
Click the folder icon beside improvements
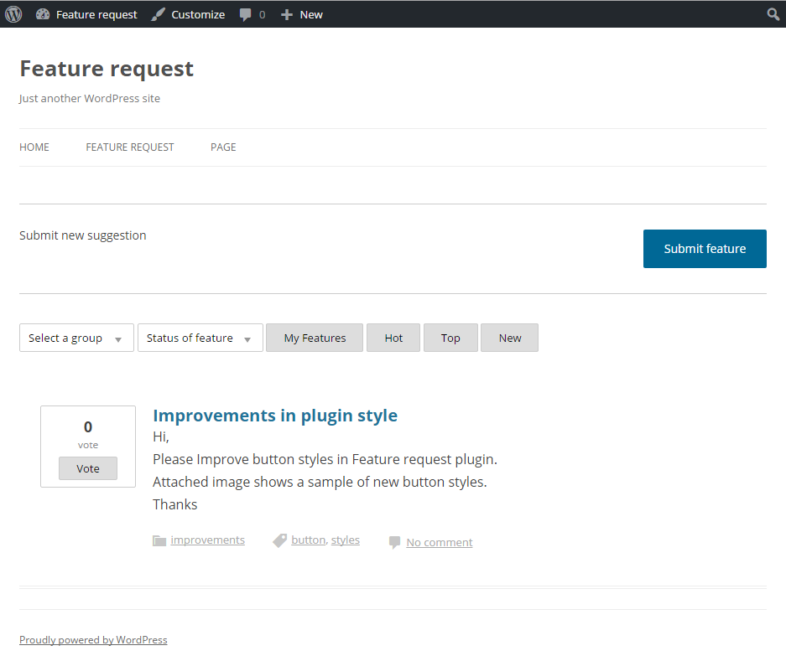(x=159, y=540)
